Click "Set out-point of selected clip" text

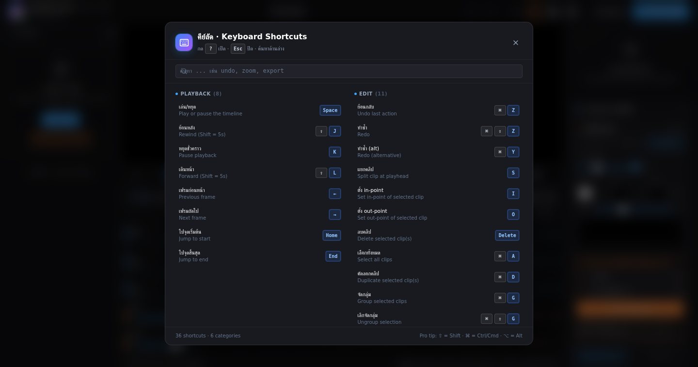point(393,218)
